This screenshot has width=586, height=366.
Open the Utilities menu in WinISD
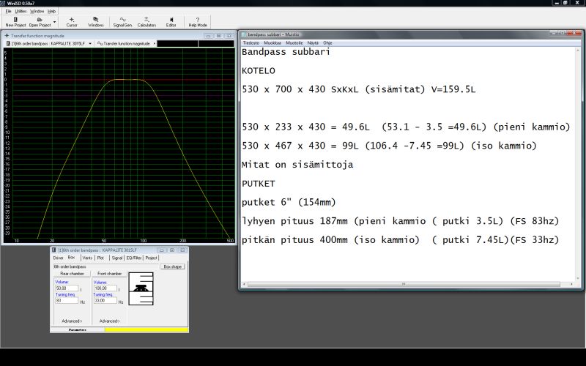[21, 11]
